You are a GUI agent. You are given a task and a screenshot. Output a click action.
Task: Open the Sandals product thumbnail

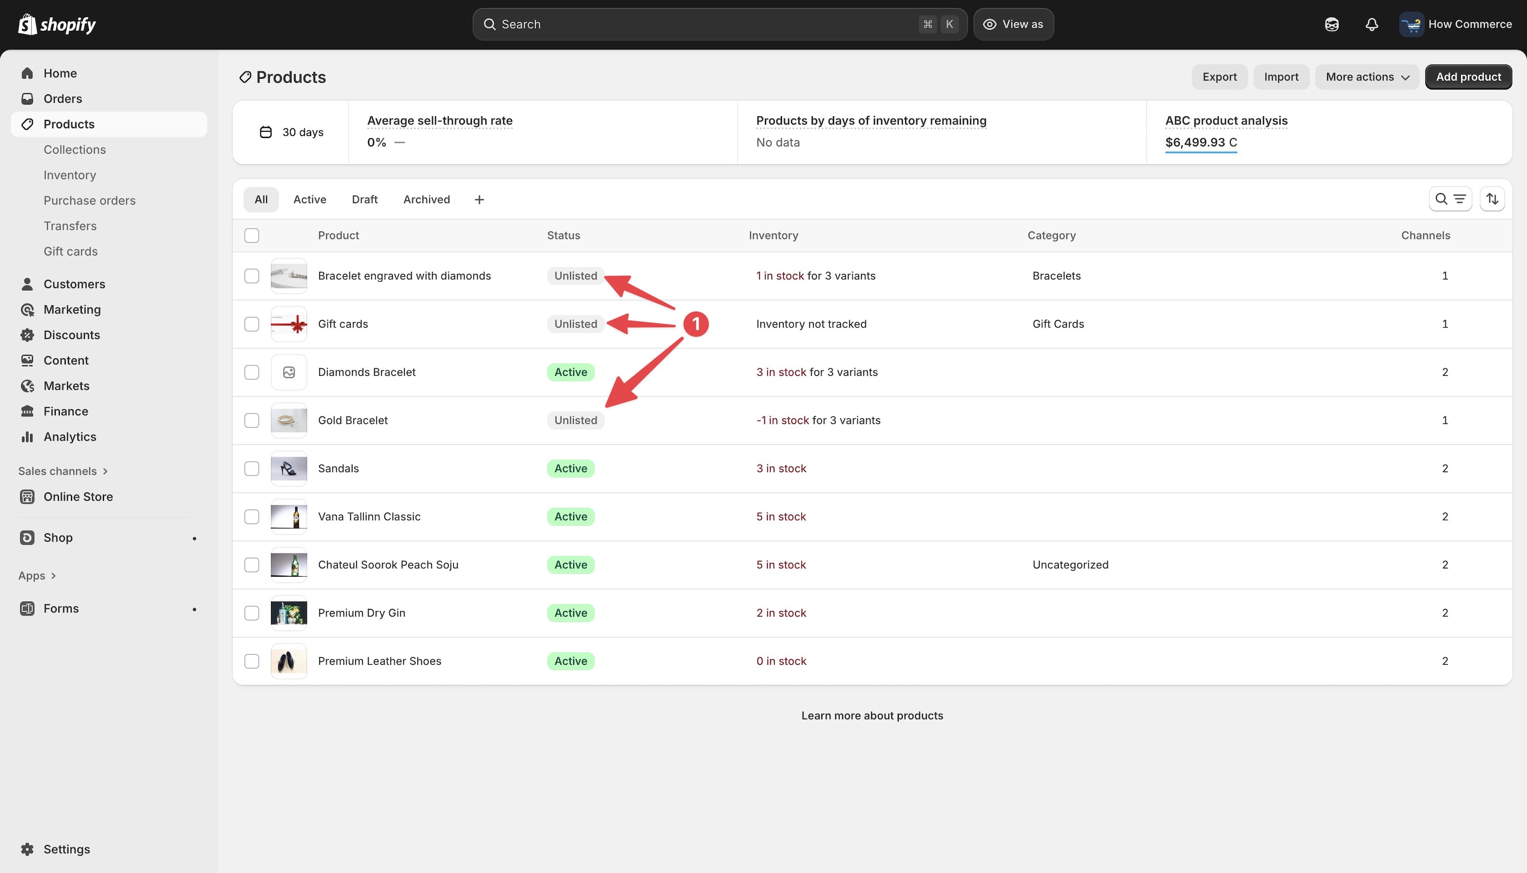pyautogui.click(x=289, y=469)
